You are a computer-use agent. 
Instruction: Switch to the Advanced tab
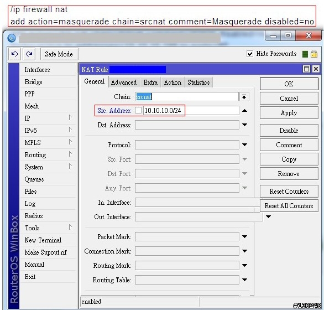(x=124, y=82)
